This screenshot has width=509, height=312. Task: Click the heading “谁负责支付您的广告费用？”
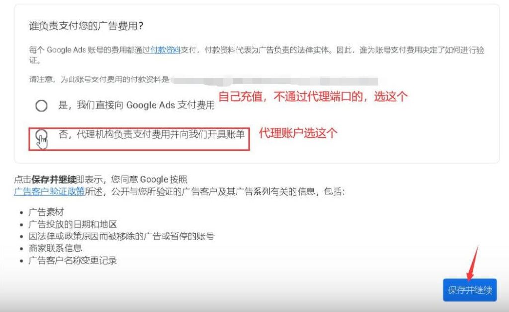click(90, 26)
